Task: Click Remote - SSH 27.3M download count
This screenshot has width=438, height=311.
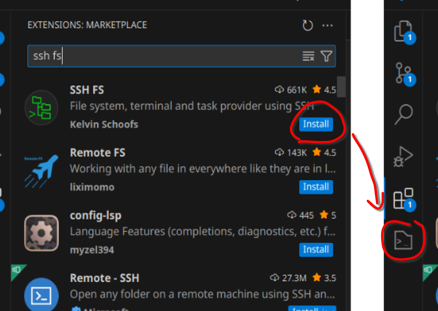Action: click(x=288, y=278)
